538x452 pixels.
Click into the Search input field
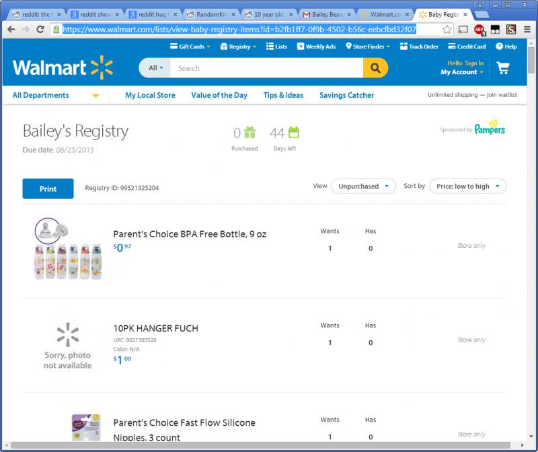(266, 68)
